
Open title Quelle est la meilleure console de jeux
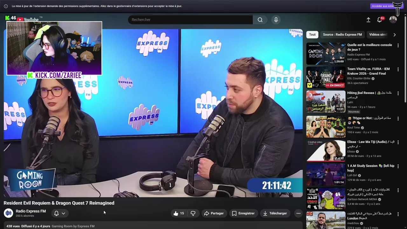369,47
